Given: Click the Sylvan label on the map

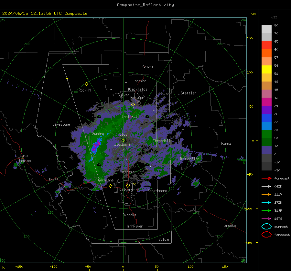Looking at the screenshot, I should coord(124,95).
